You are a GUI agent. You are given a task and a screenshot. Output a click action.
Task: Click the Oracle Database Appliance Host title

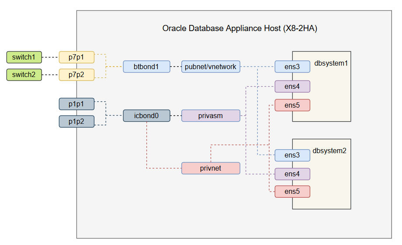point(240,28)
